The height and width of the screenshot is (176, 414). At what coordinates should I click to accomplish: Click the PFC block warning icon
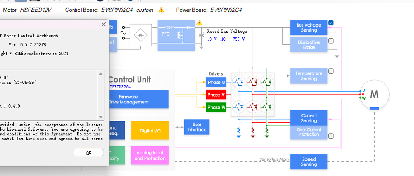pos(199,23)
